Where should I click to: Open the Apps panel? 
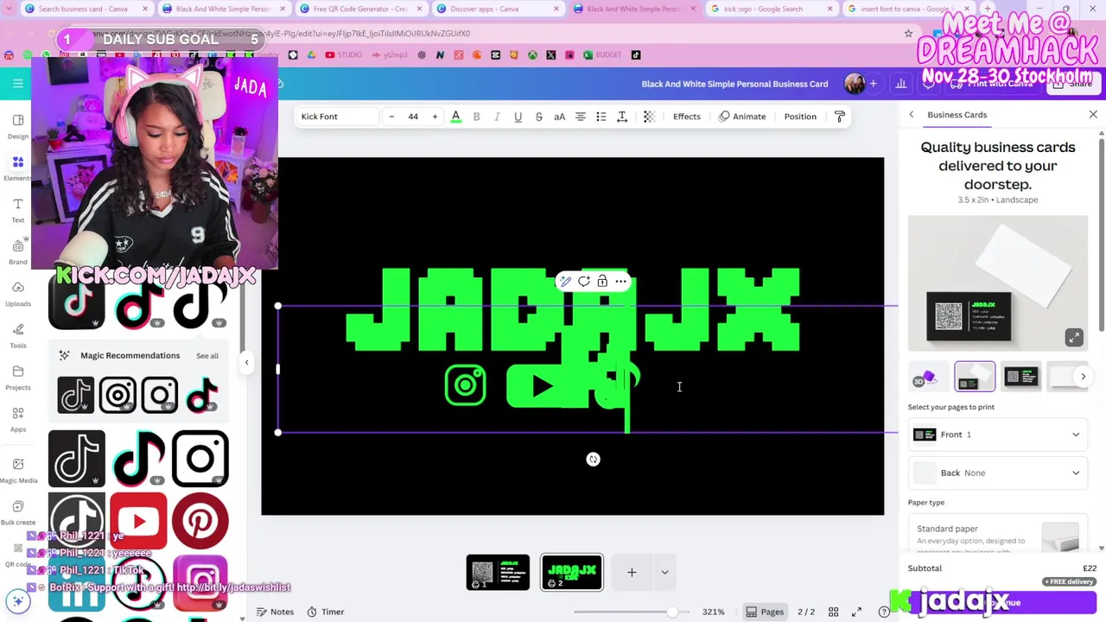pos(17,419)
